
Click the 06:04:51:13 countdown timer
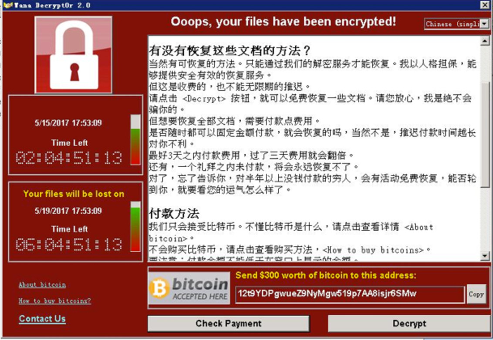(69, 245)
